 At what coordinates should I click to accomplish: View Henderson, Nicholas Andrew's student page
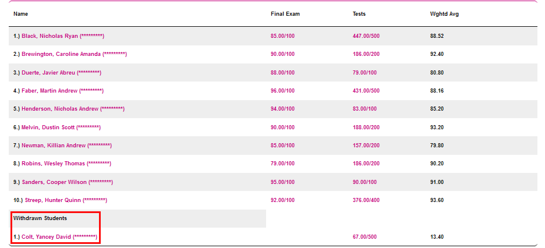tap(73, 109)
